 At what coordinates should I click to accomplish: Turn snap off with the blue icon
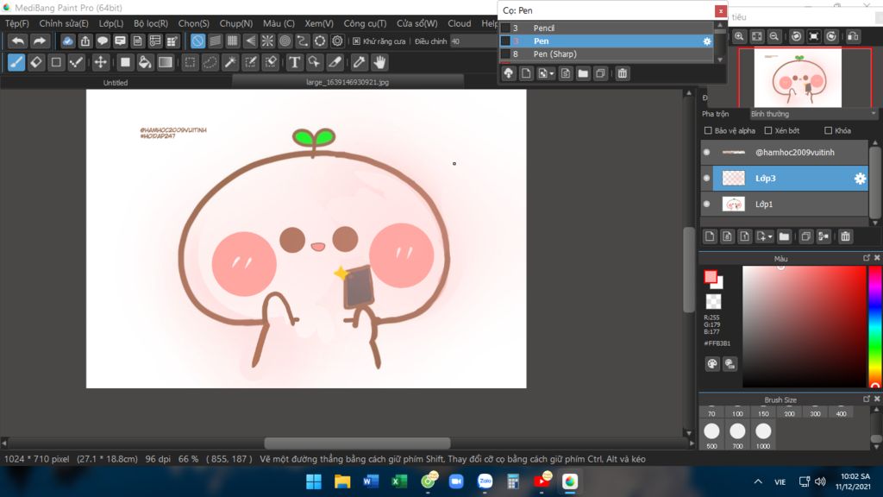point(197,41)
